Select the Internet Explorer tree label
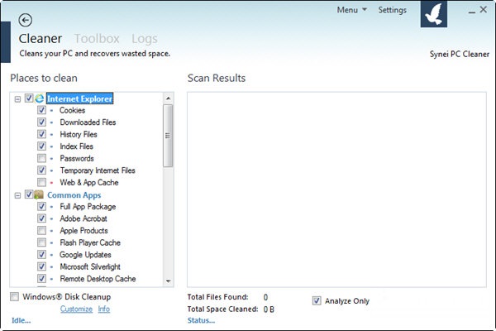This screenshot has height=331, width=496. (x=79, y=98)
